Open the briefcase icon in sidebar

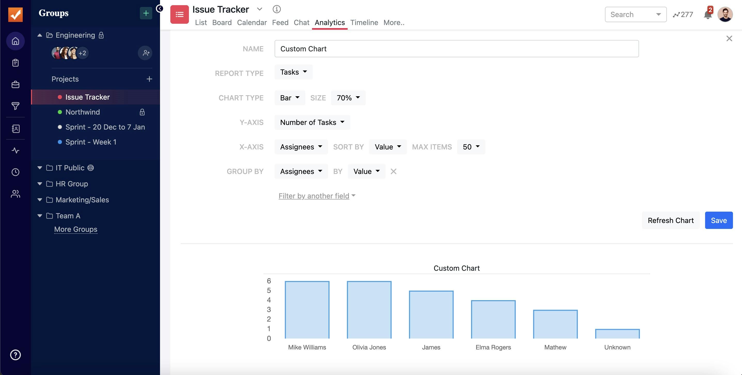pos(15,85)
